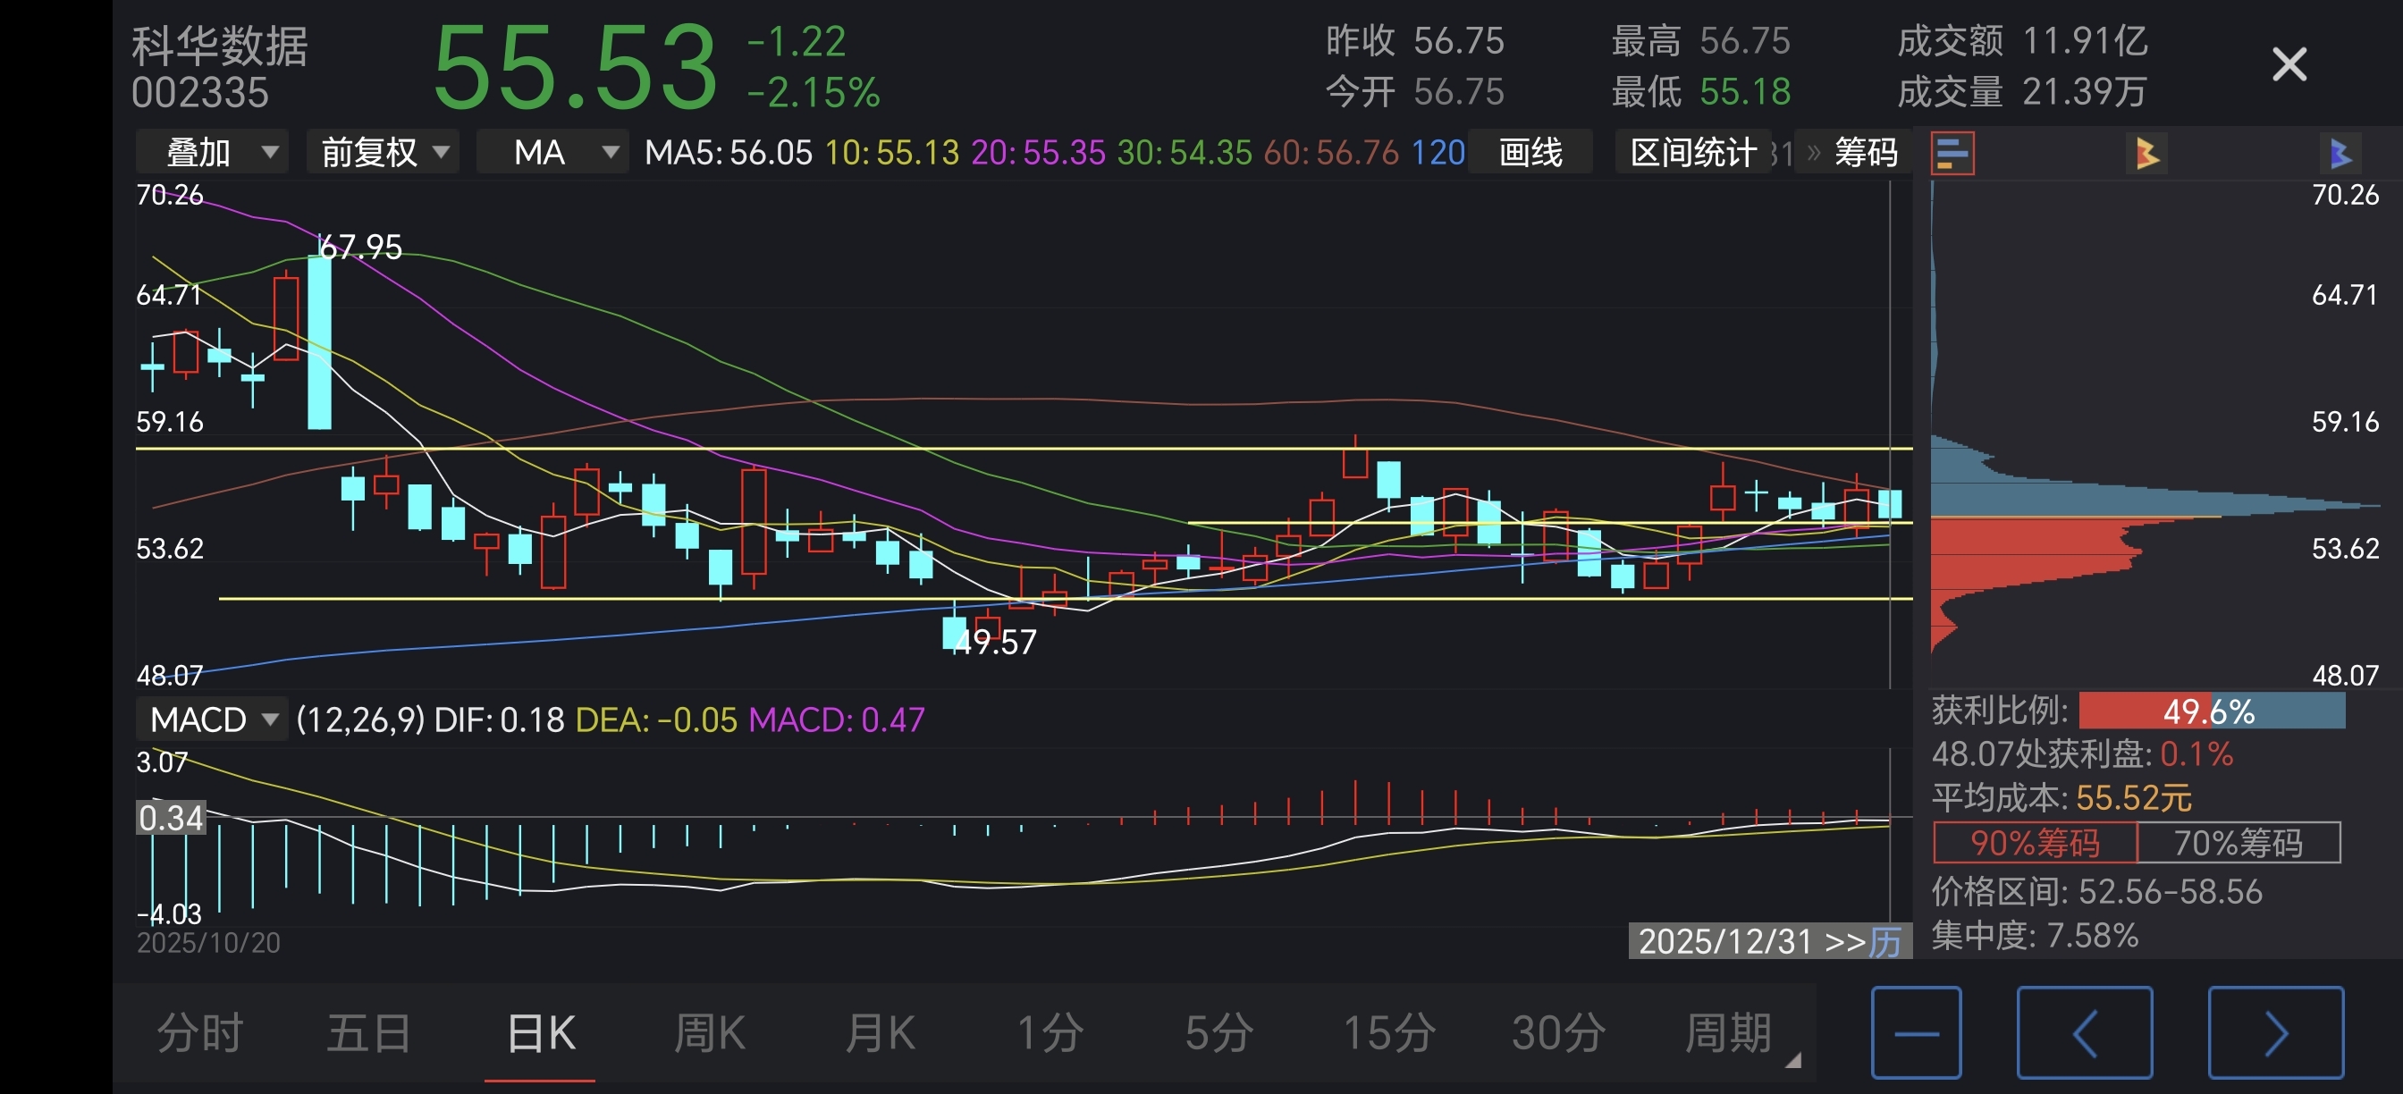Select the chip distribution bar-chart icon
This screenshot has height=1094, width=2403.
click(x=1952, y=153)
